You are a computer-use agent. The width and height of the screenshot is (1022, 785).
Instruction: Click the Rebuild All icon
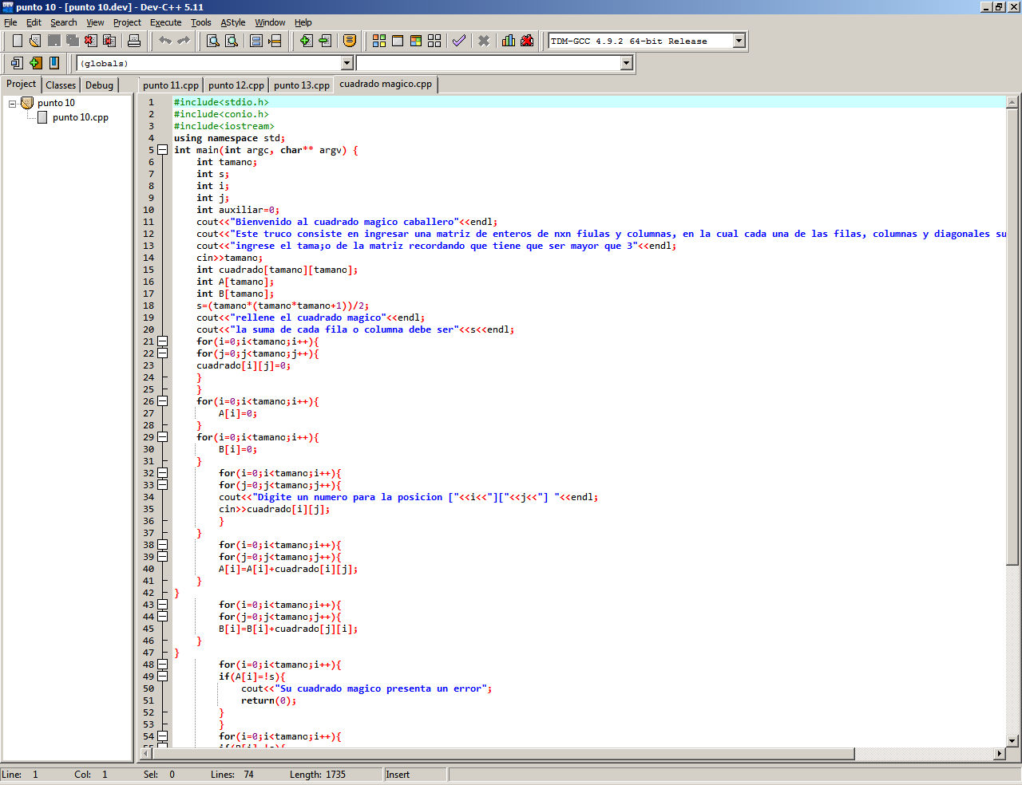tap(434, 41)
